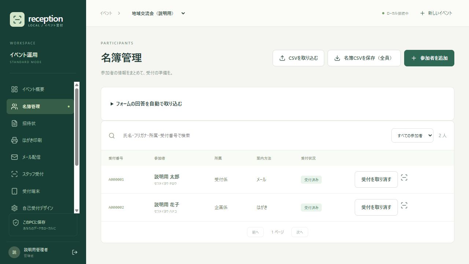Click 受付を取り消す for 説明用 花子
Image resolution: width=469 pixels, height=264 pixels.
[x=376, y=207]
